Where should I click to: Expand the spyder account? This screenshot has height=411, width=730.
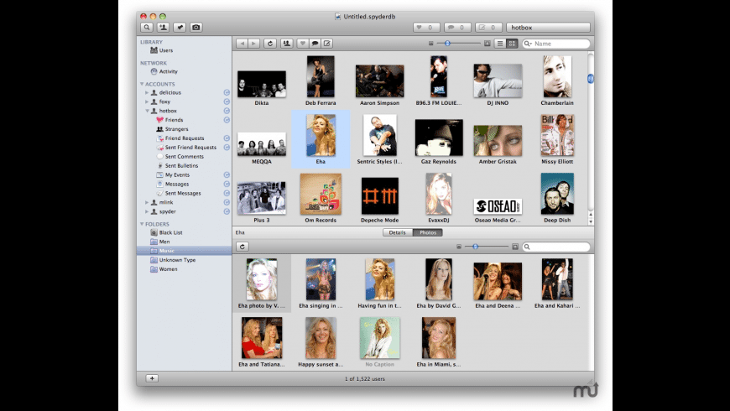pos(147,211)
